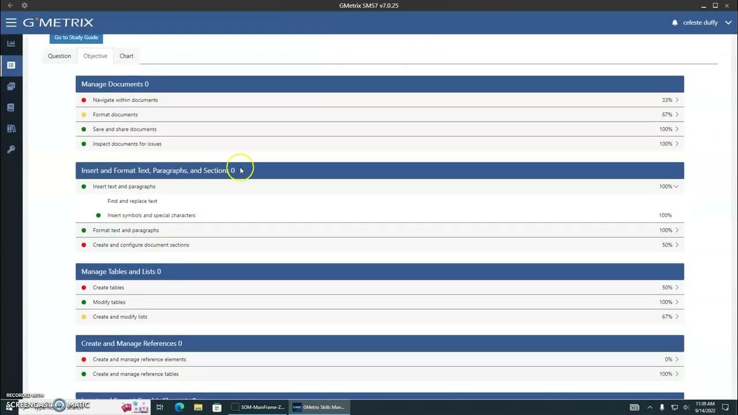Open Microsoft Store from the taskbar
Screen dimensions: 738x415
coord(217,407)
